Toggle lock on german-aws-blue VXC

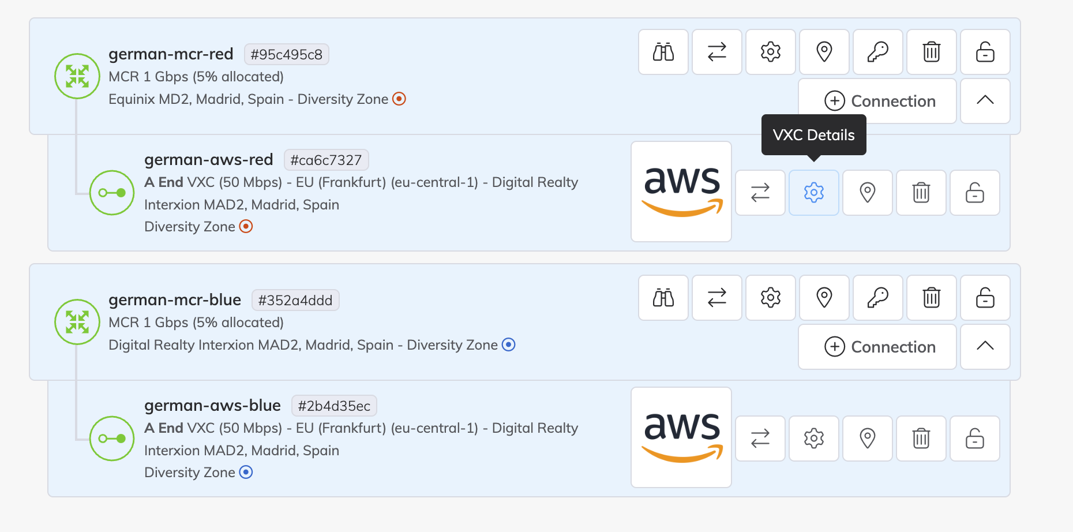(x=975, y=439)
